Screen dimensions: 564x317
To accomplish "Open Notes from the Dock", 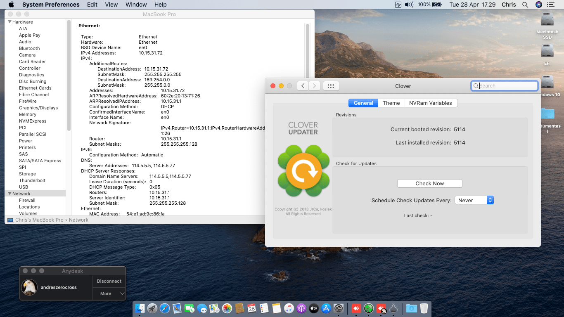I will click(x=277, y=308).
